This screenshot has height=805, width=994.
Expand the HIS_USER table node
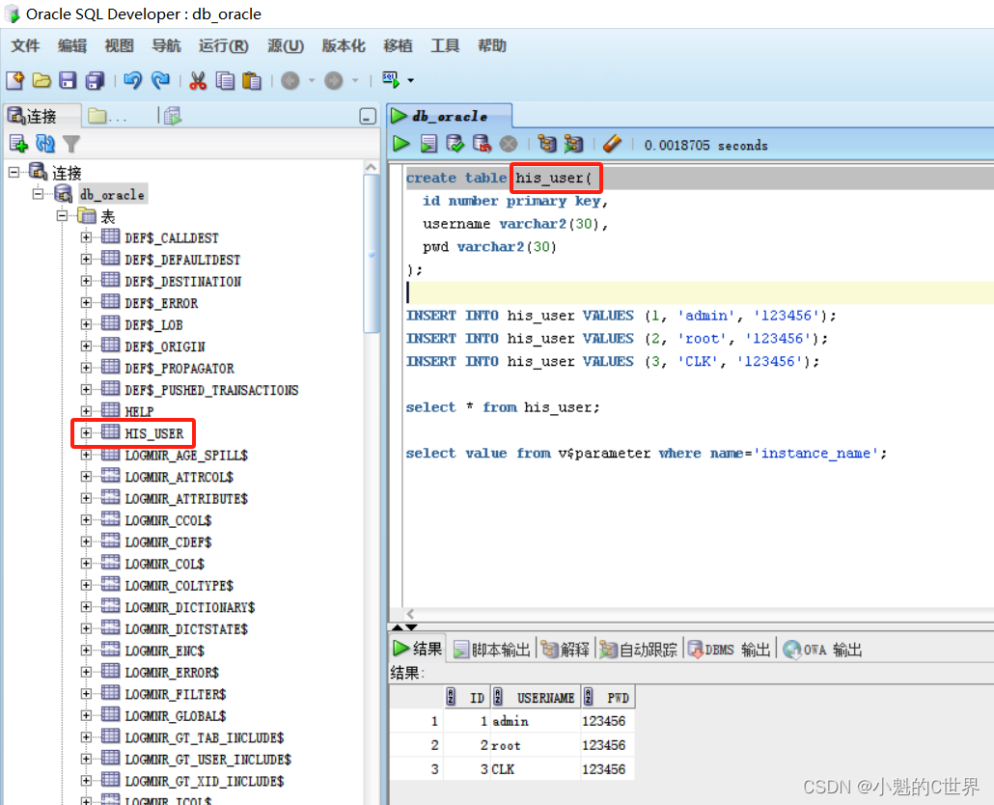(84, 432)
